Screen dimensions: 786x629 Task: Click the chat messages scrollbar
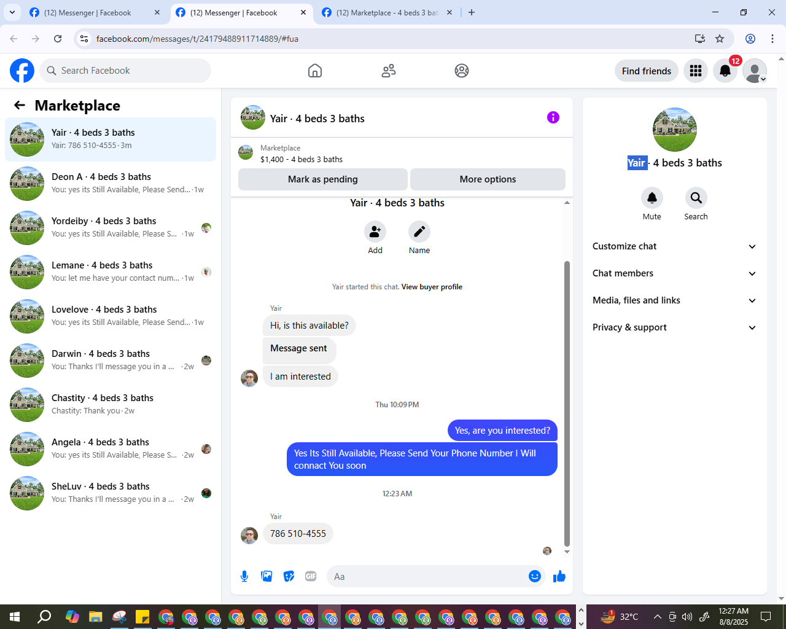point(567,404)
